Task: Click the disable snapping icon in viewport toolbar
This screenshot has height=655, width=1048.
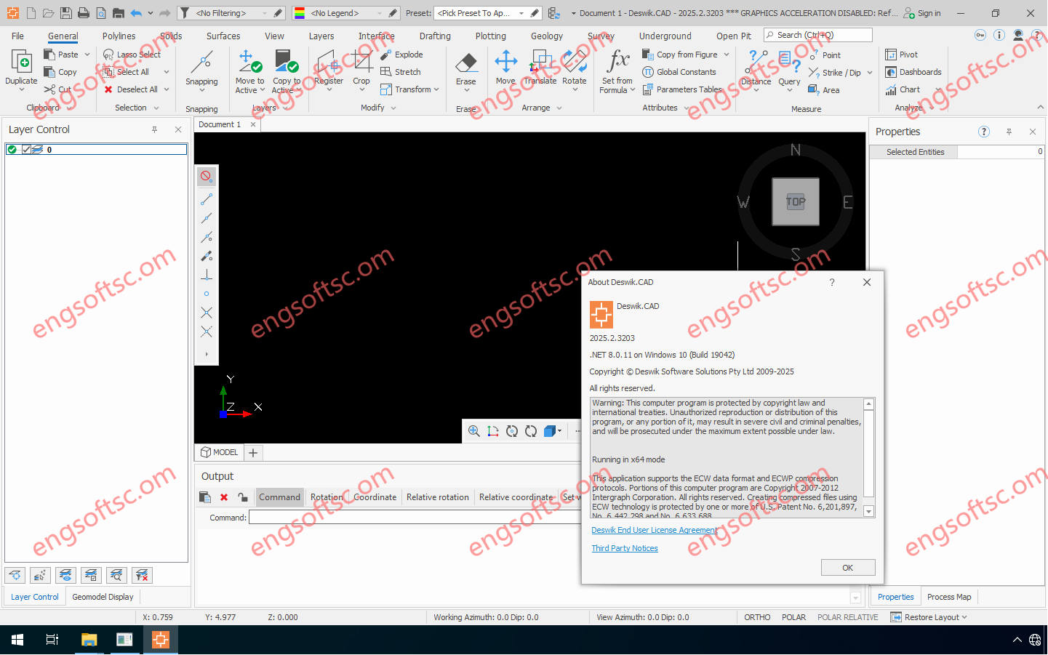Action: tap(207, 177)
